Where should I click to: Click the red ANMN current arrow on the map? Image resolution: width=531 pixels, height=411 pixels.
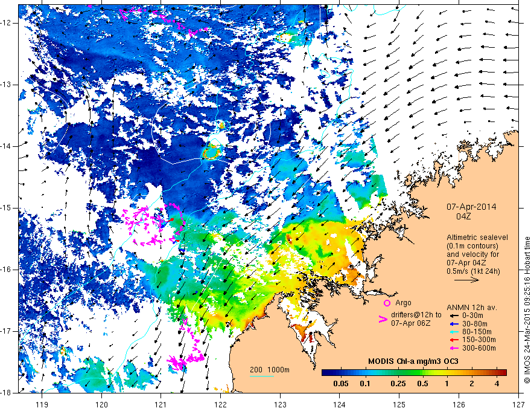click(170, 220)
